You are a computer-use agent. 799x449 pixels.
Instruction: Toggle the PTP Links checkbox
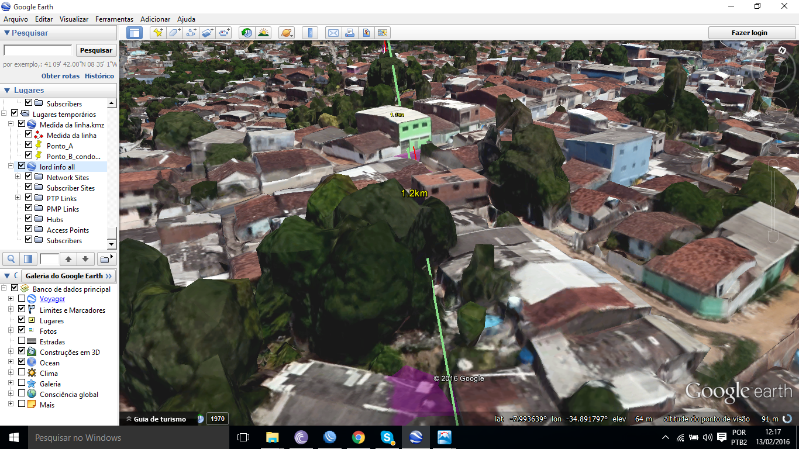click(x=29, y=198)
